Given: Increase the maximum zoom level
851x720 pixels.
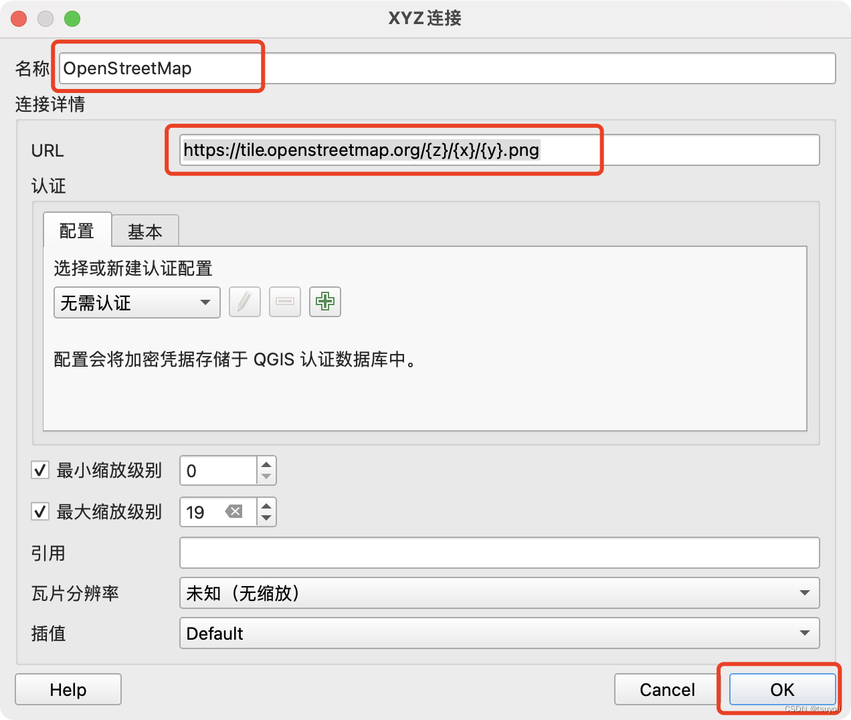Looking at the screenshot, I should tap(266, 505).
